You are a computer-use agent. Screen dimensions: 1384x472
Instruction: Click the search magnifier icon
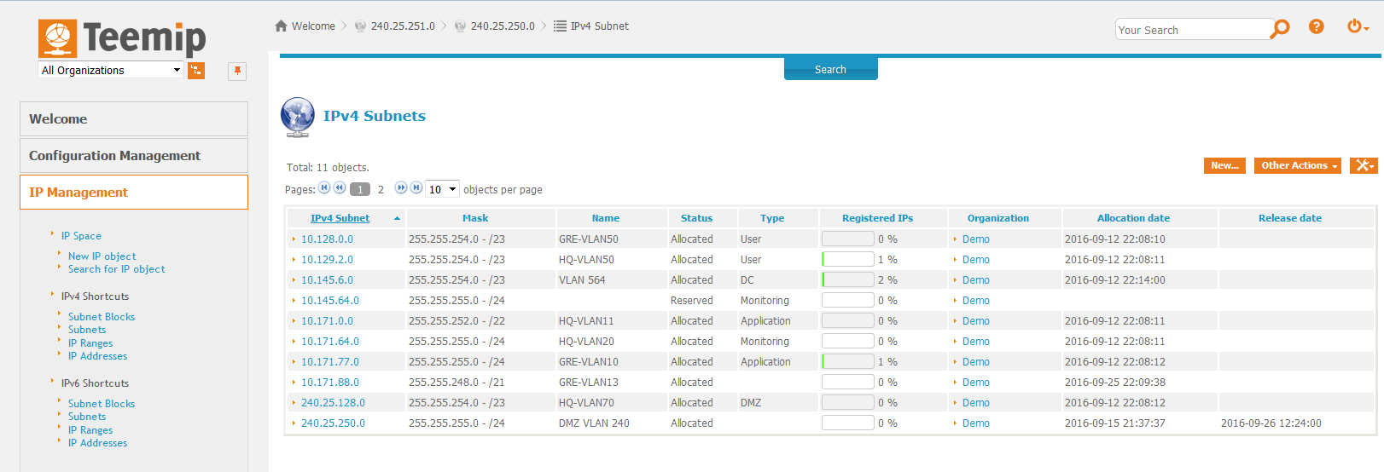point(1280,29)
